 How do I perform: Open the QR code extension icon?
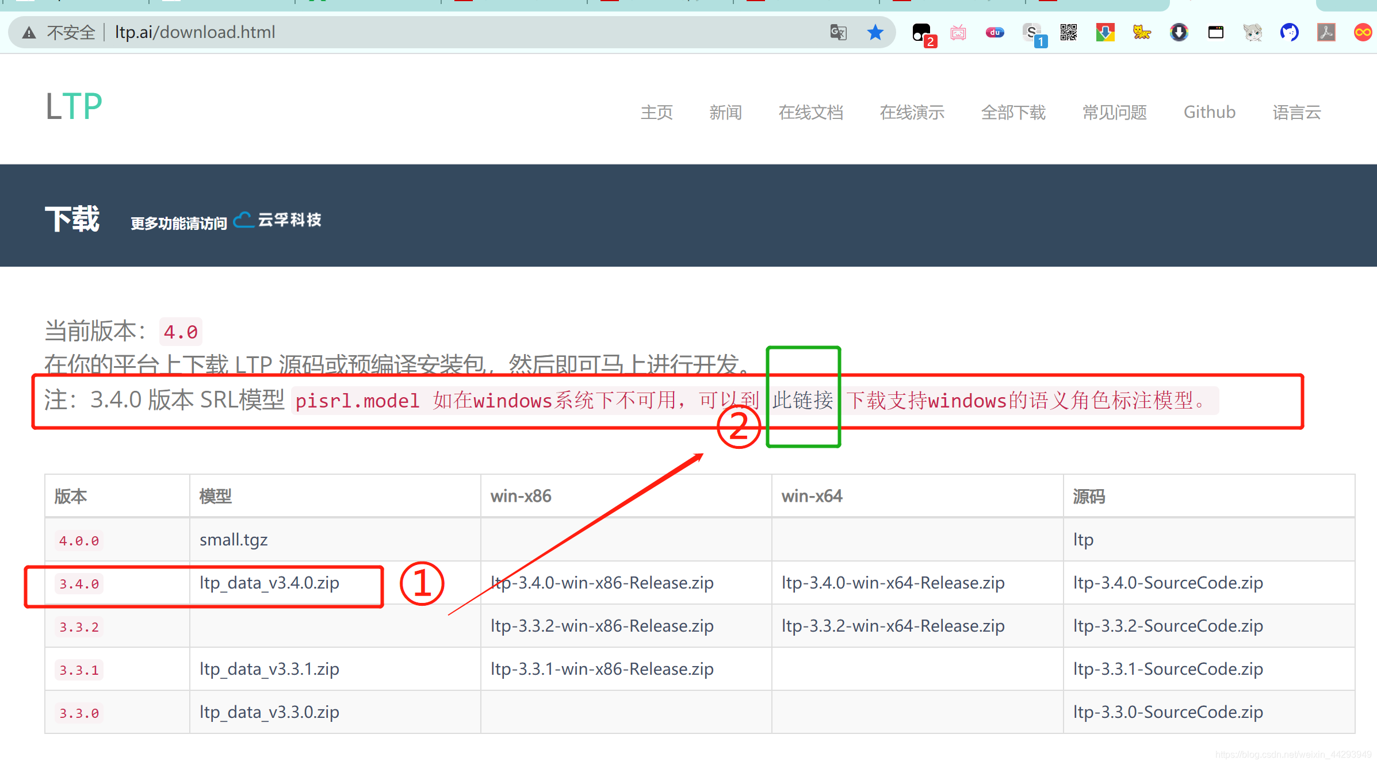point(1068,32)
